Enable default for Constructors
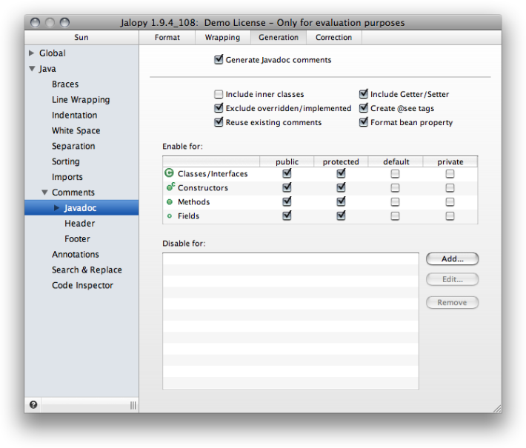 pyautogui.click(x=395, y=188)
